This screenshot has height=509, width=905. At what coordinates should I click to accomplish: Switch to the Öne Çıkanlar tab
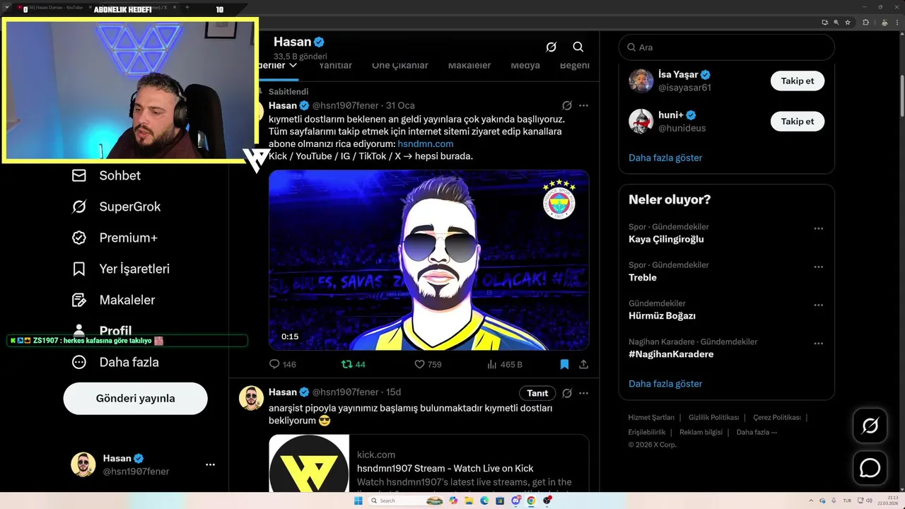pos(400,65)
